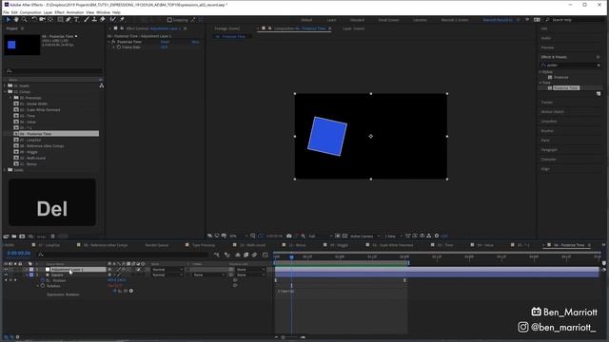Click the blue square project thumbnail
This screenshot has height=342, width=609.
(x=22, y=45)
